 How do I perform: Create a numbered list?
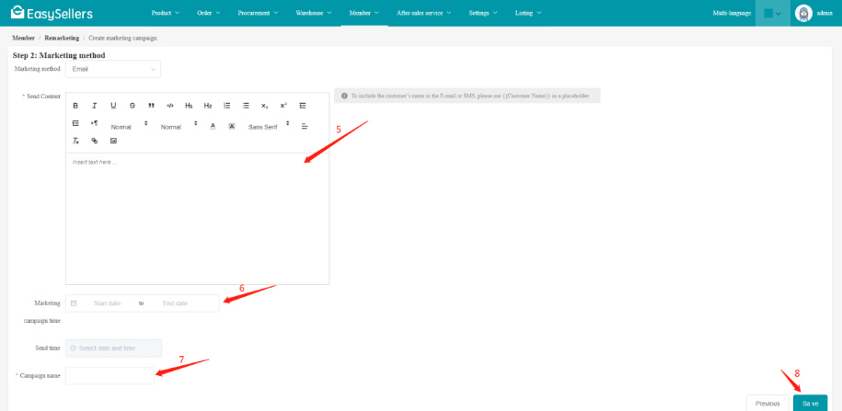pos(226,106)
